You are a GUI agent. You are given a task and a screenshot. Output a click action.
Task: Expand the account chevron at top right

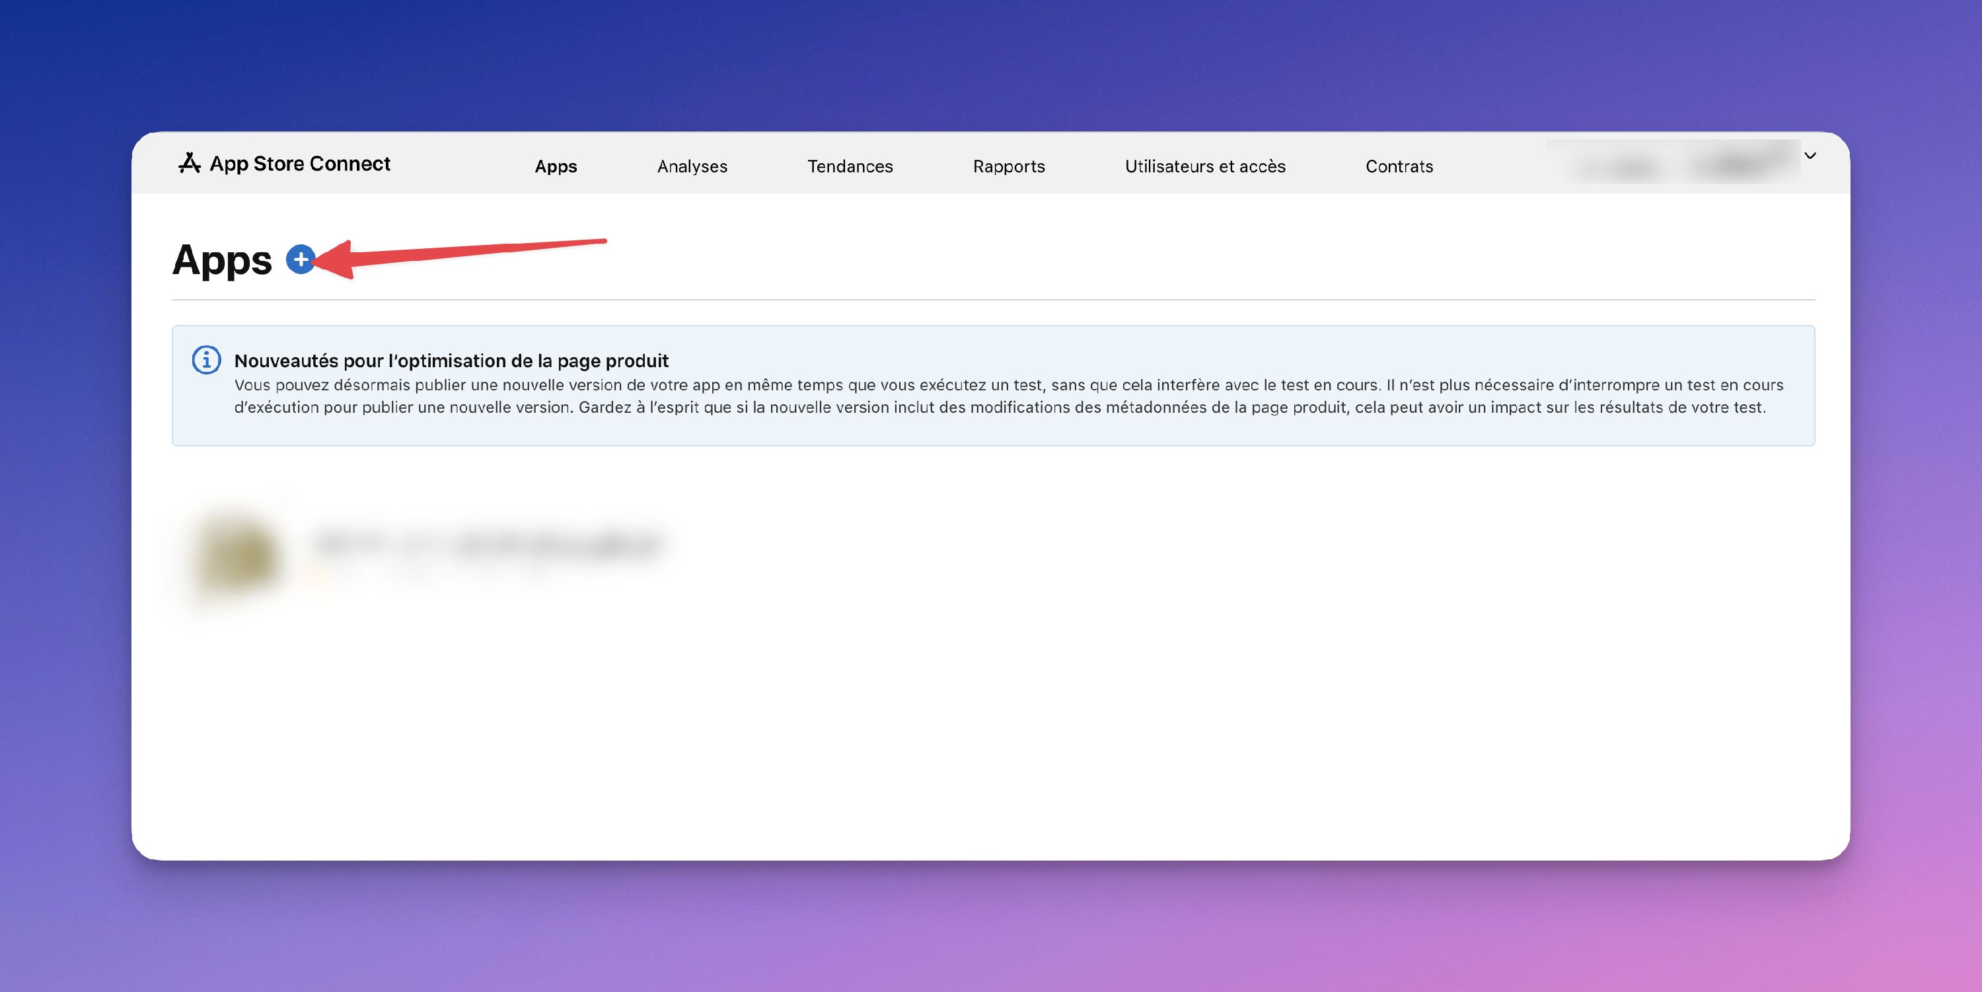1810,156
